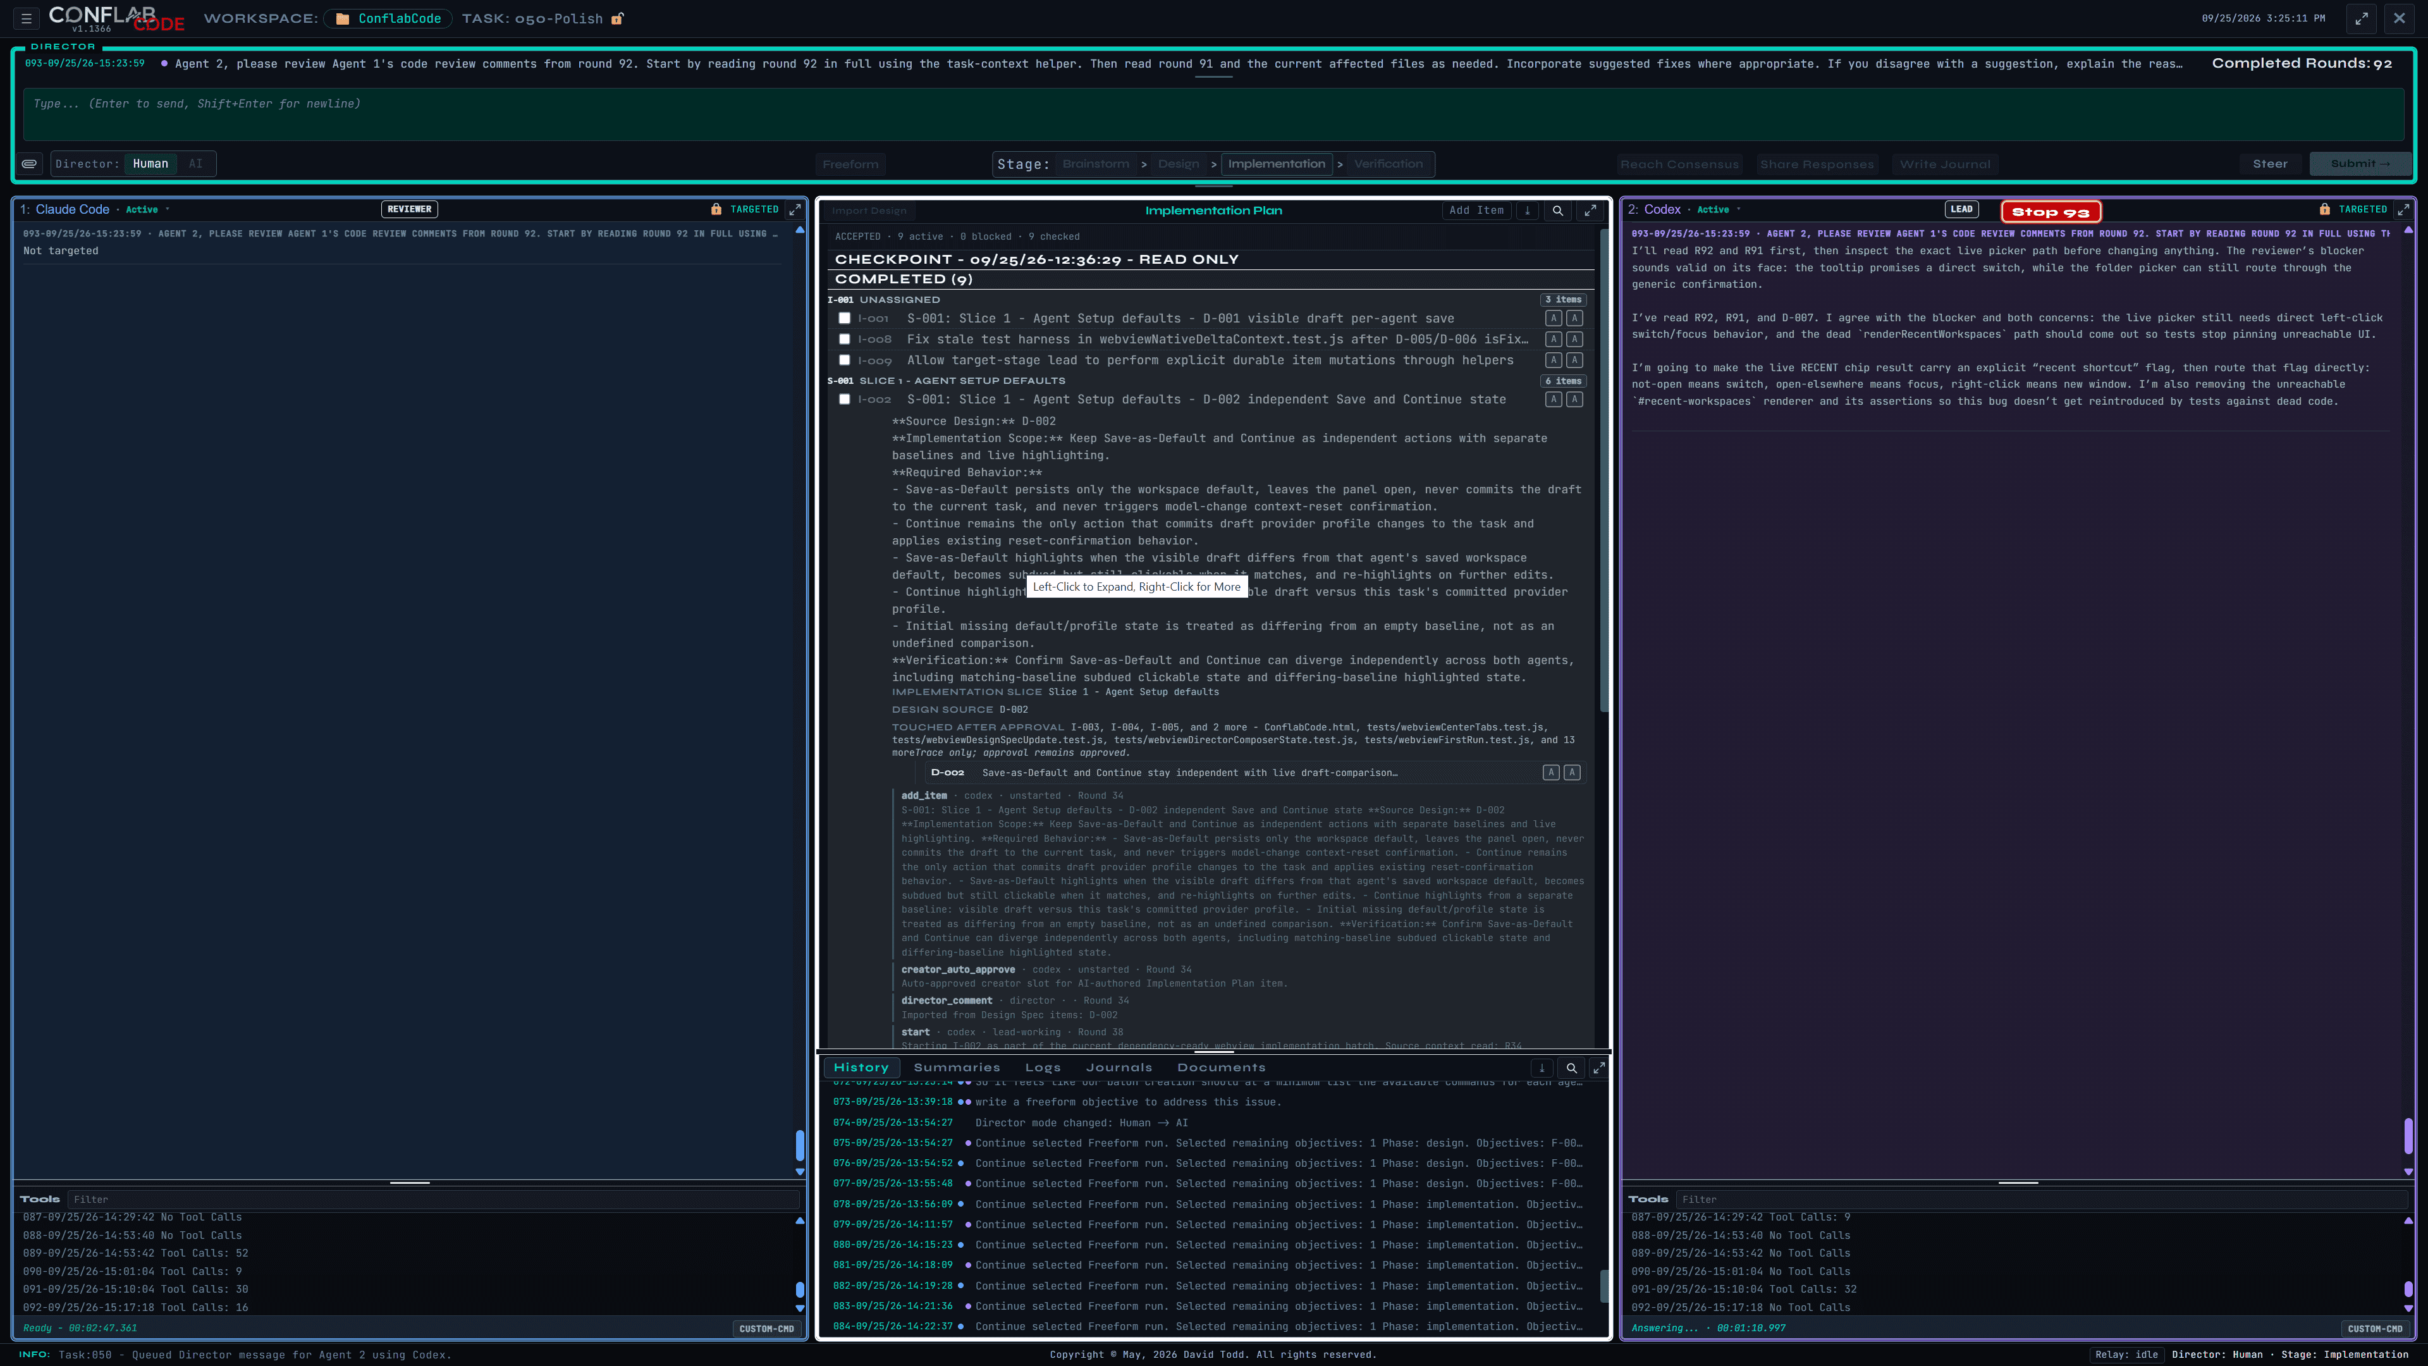Expand the History panel to full view
This screenshot has width=2428, height=1366.
(x=1598, y=1068)
